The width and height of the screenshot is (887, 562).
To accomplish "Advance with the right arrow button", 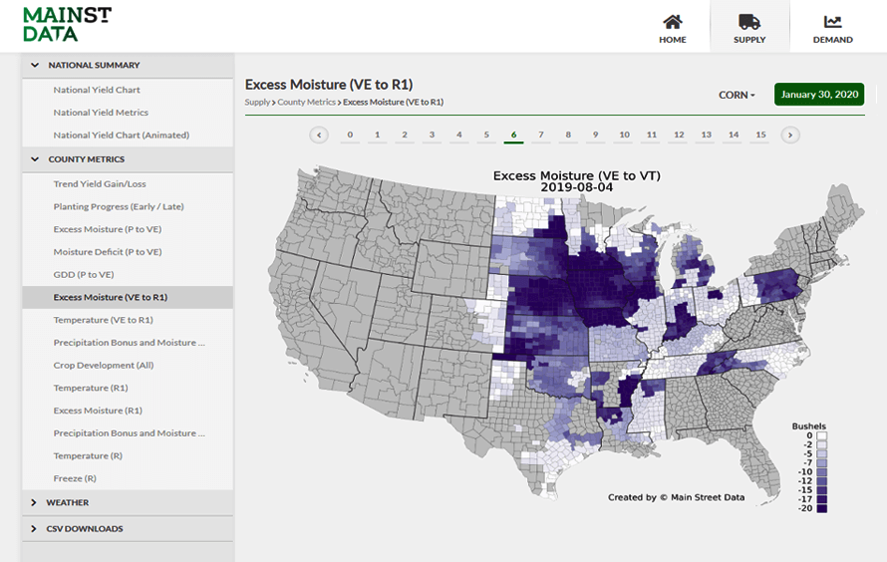I will 789,135.
